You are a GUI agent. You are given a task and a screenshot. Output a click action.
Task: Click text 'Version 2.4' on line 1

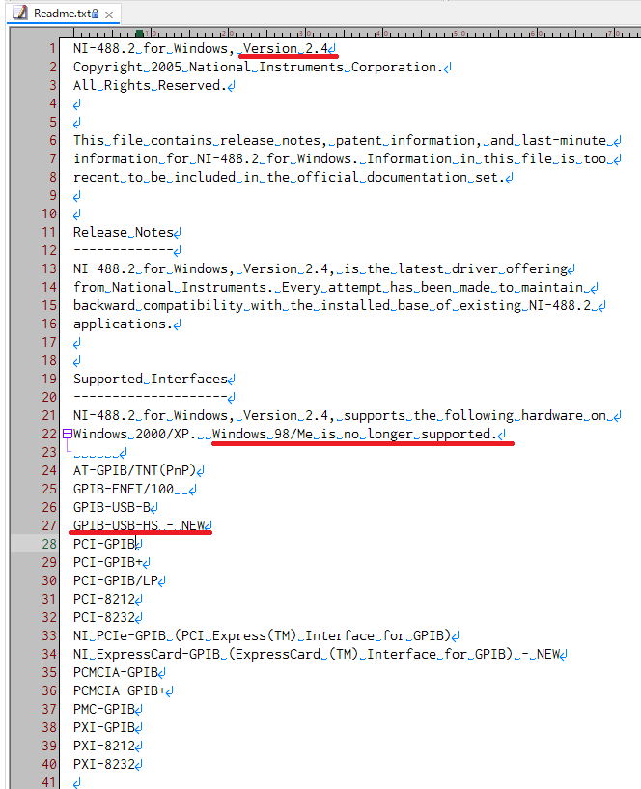(x=286, y=49)
